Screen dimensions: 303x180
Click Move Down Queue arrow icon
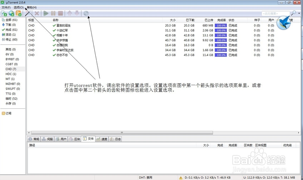point(77,13)
